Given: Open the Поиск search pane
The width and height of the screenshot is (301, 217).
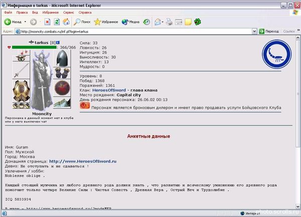Looking at the screenshot, I should [82, 22].
